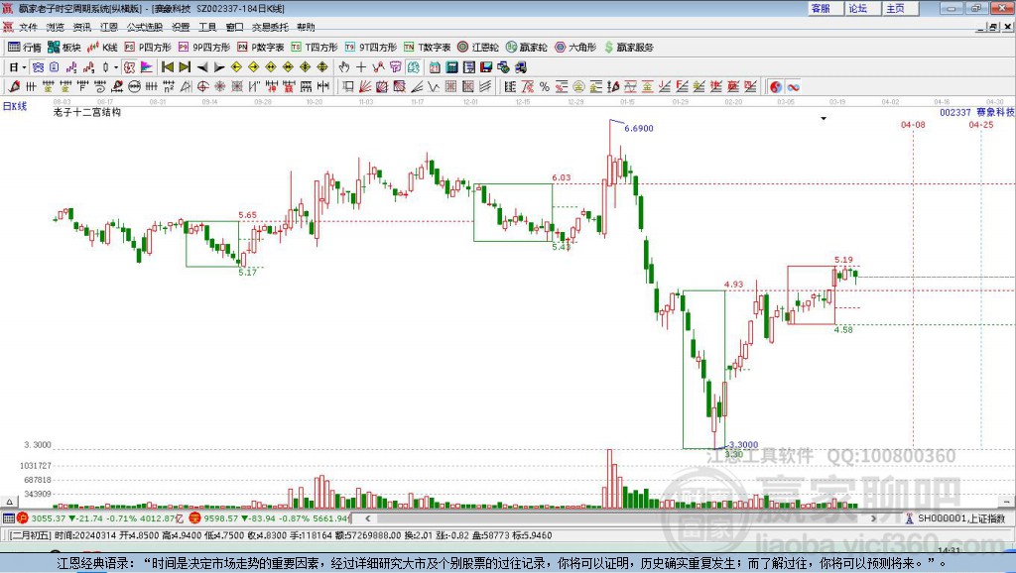Click the 002337 赛象科技 stock label
The image size is (1016, 573).
977,112
